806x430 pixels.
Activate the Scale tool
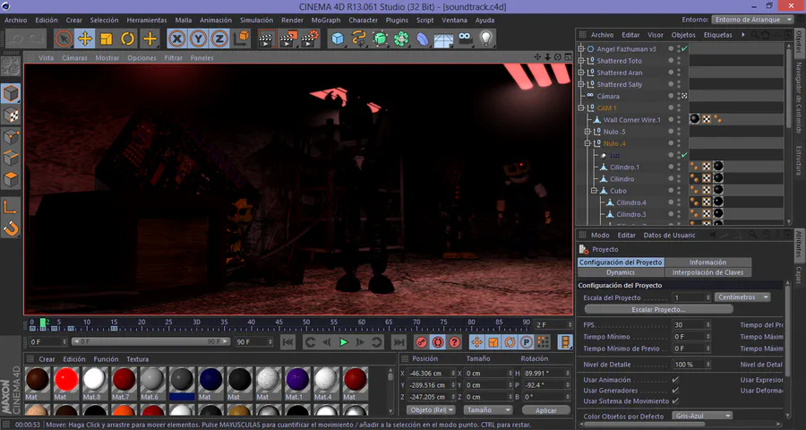107,39
